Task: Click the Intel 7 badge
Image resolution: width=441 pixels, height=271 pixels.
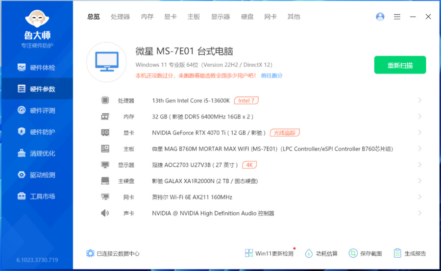Action: (246, 100)
